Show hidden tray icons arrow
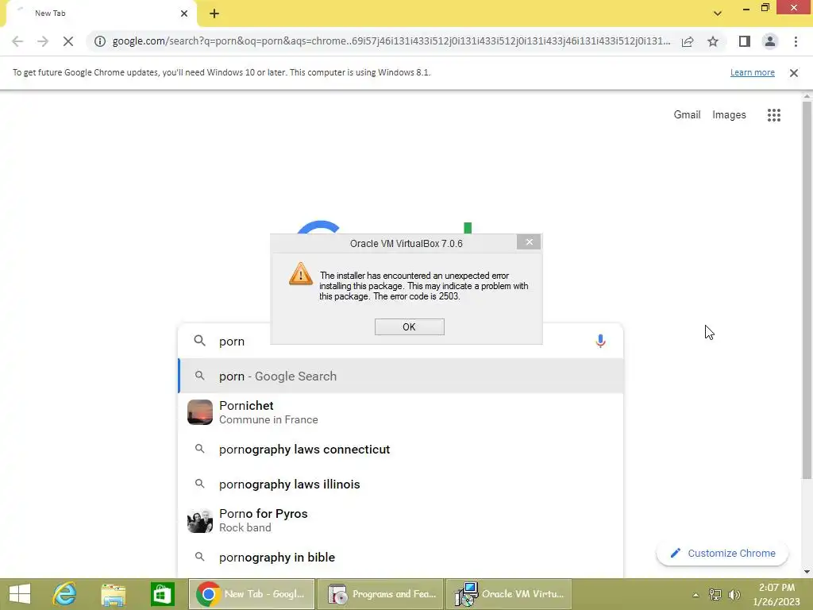 click(x=695, y=595)
